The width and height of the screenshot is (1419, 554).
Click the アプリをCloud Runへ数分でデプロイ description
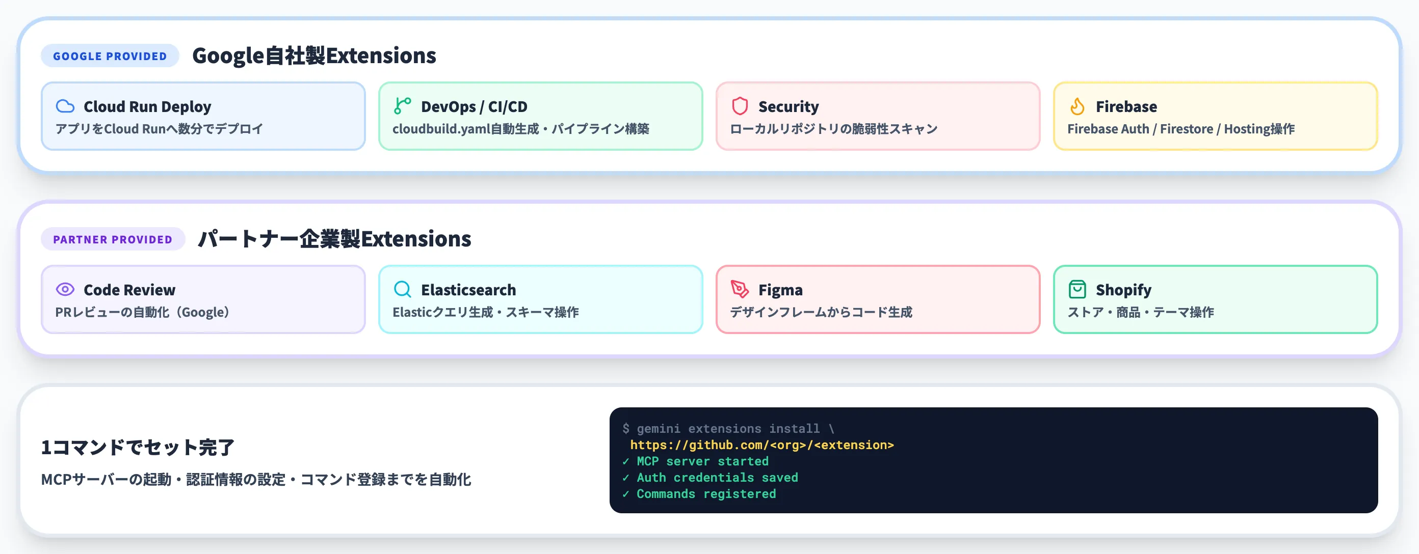tap(159, 129)
